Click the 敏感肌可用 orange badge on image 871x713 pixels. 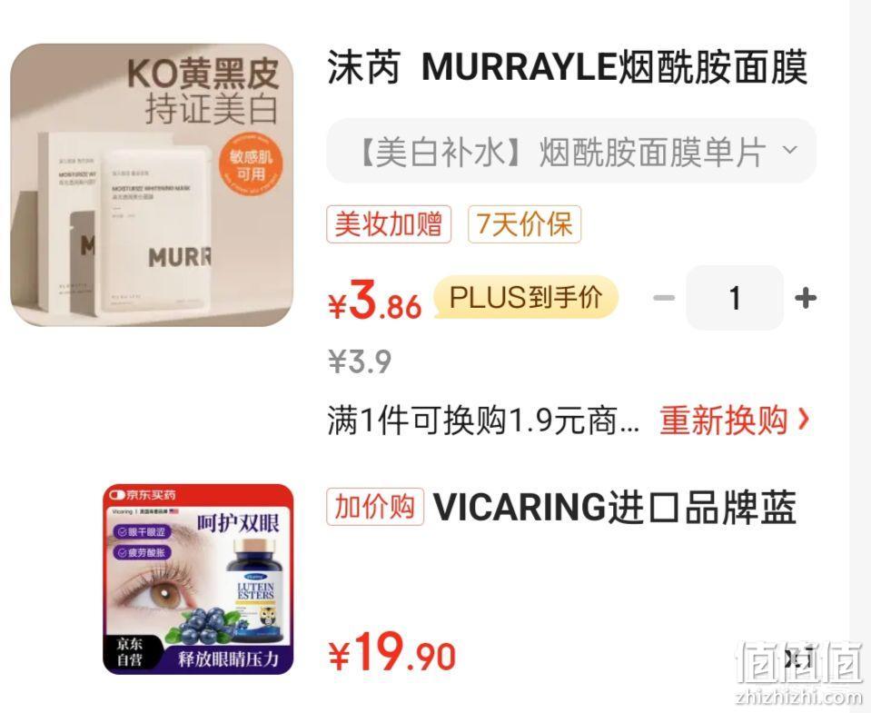(x=251, y=165)
